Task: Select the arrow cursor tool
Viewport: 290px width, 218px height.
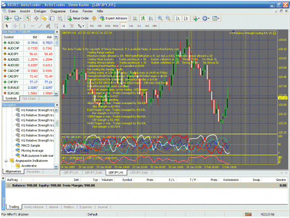Action: click(7, 26)
